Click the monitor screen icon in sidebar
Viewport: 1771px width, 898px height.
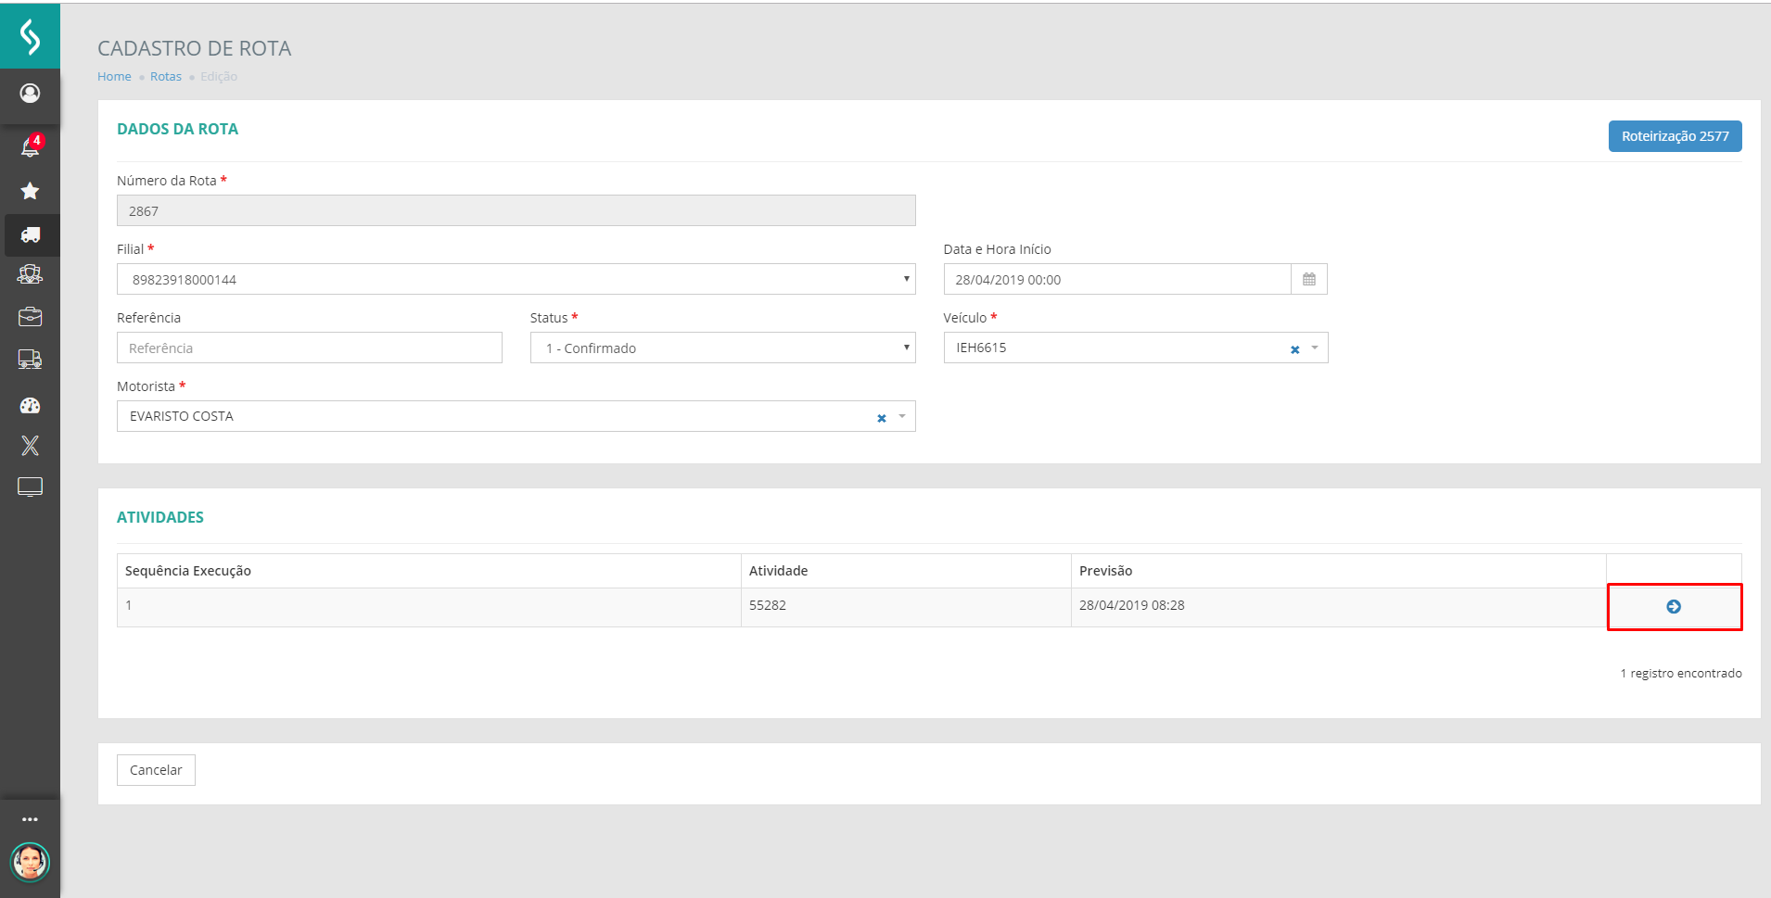point(30,487)
